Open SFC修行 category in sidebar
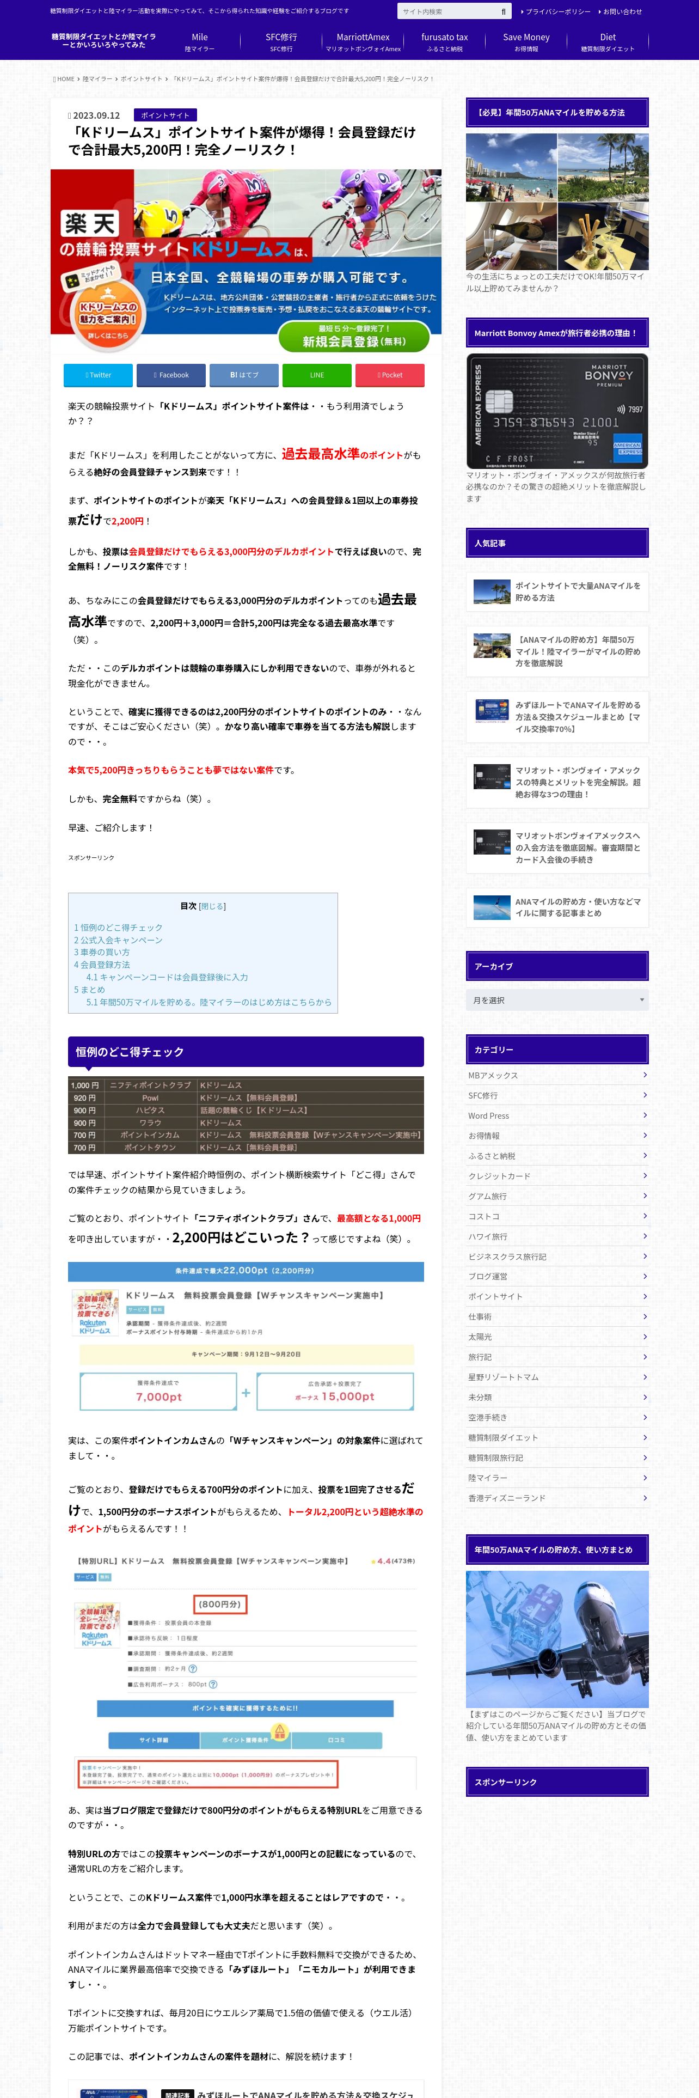Image resolution: width=699 pixels, height=2098 pixels. coord(556,1095)
